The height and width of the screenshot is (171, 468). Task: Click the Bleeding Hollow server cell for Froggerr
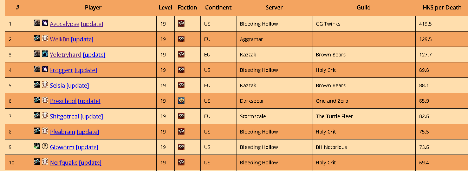259,70
